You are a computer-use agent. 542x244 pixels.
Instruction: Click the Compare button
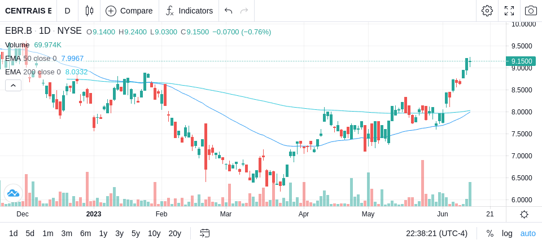(x=129, y=11)
